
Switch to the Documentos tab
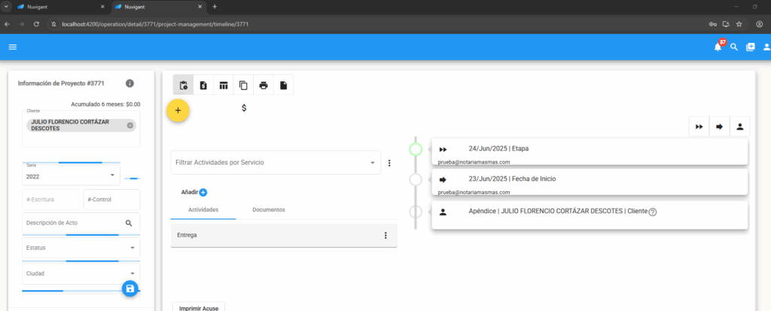(x=269, y=209)
